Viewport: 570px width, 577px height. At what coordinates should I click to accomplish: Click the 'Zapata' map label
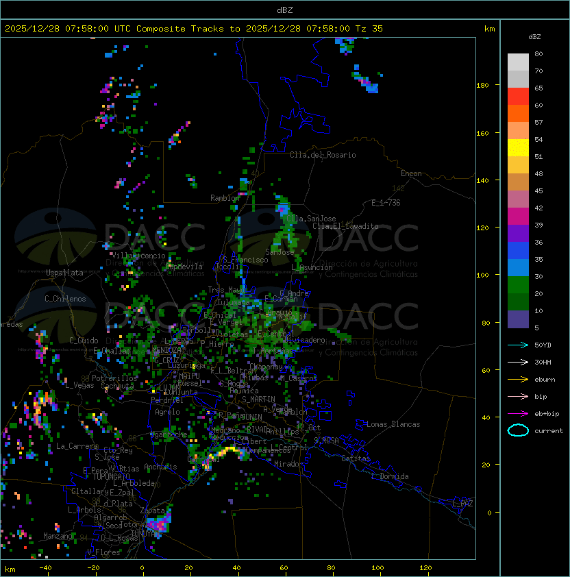tap(152, 511)
